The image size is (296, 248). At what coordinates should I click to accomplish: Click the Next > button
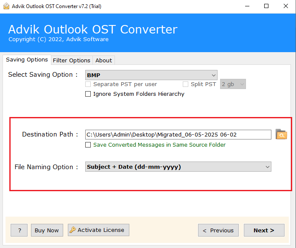264,230
